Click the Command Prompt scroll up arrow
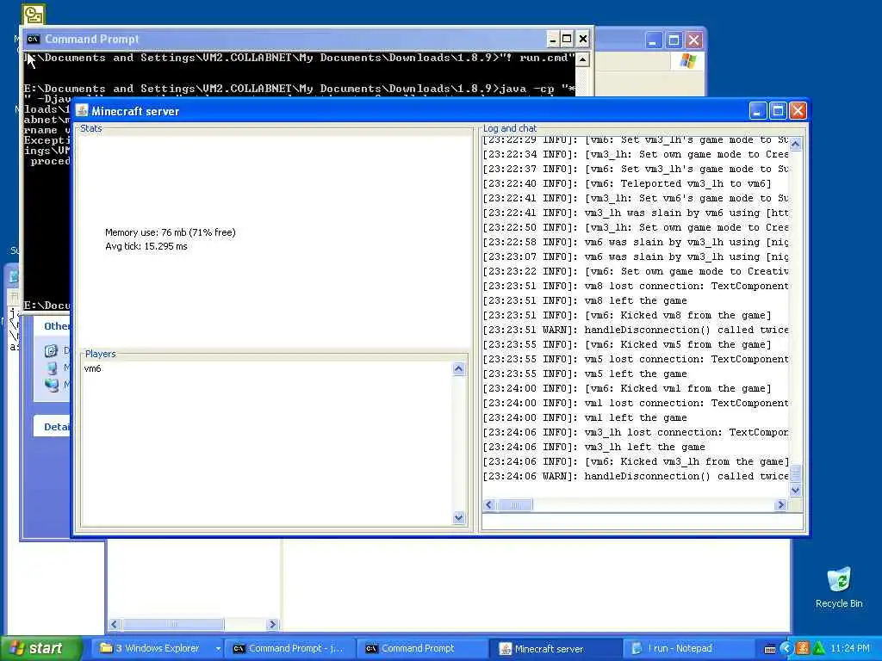The width and height of the screenshot is (882, 661). (583, 59)
